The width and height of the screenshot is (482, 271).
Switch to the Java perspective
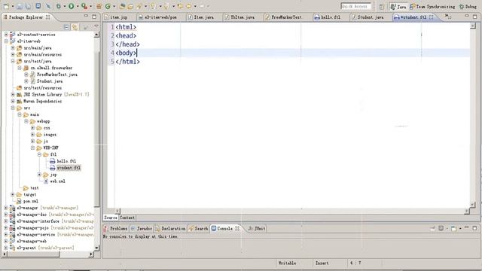pos(398,7)
